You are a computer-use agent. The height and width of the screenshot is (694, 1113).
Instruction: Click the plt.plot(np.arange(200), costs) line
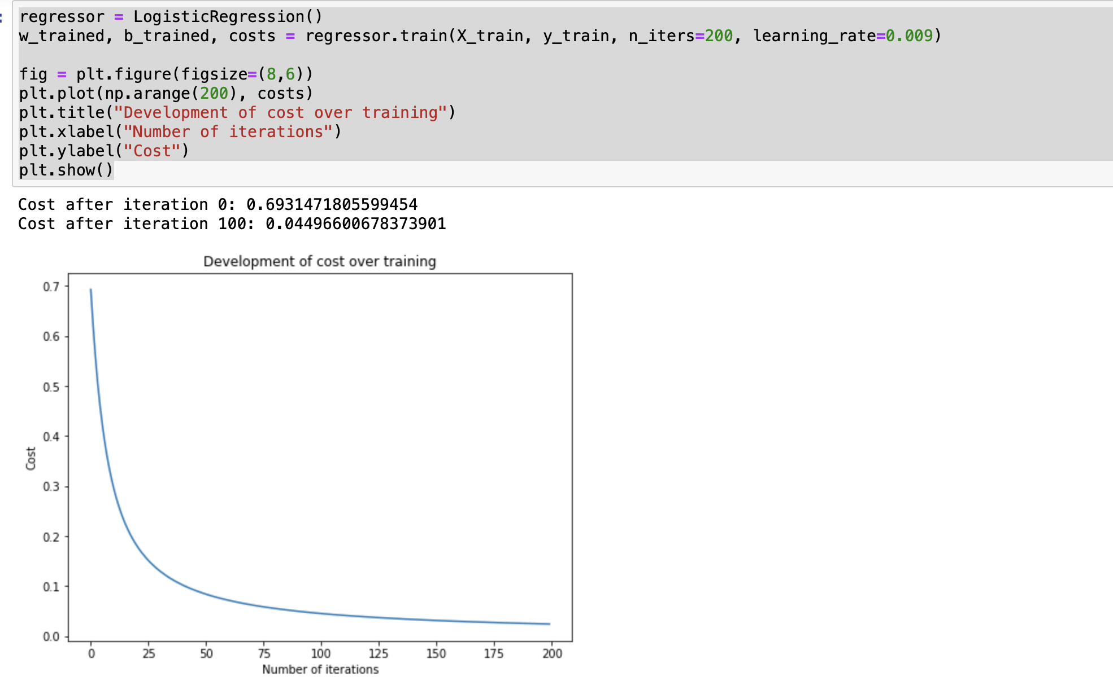166,93
